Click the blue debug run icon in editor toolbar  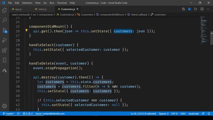[190, 9]
